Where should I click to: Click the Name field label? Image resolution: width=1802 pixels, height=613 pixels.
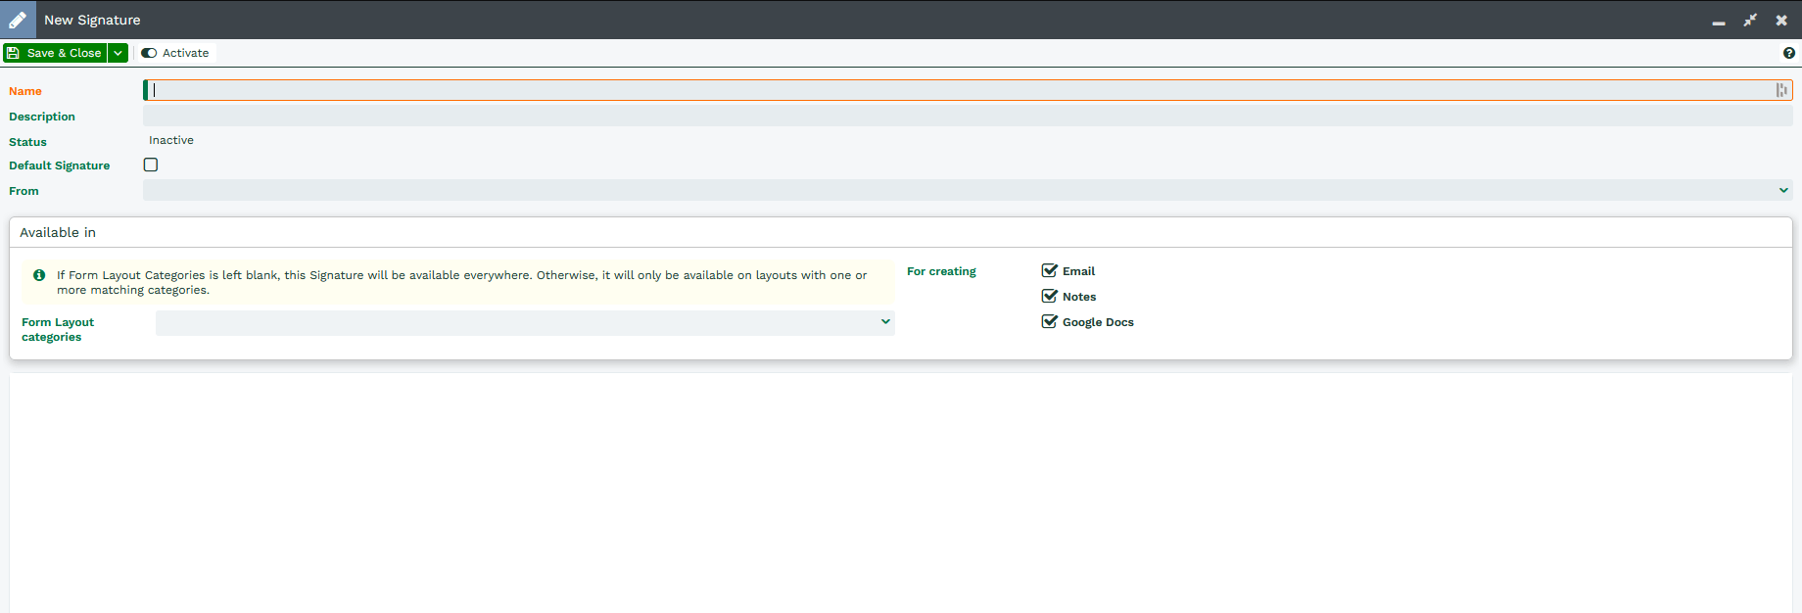click(x=25, y=91)
